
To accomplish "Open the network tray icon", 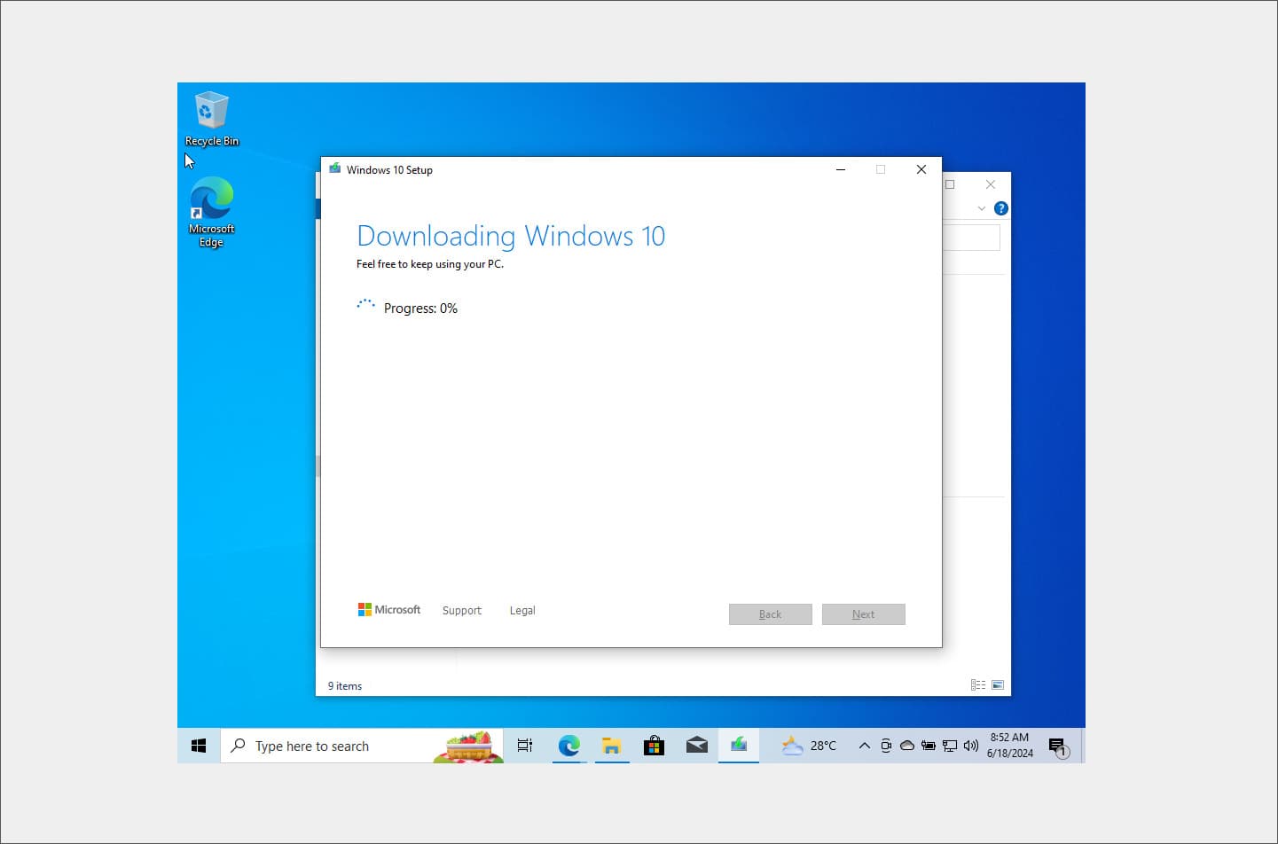I will pyautogui.click(x=950, y=746).
